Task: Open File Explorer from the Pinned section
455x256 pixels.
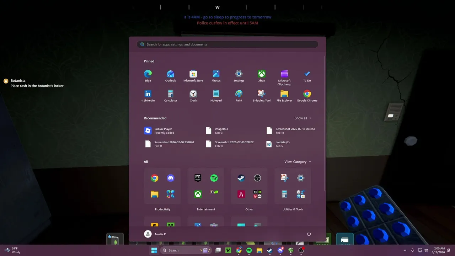Action: (284, 96)
